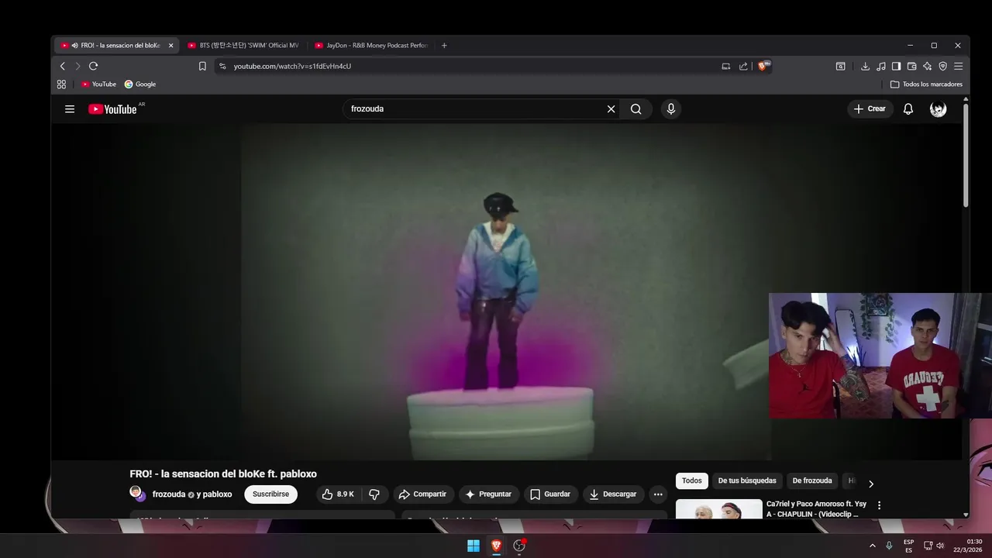Open the tray microphone indicator
Image resolution: width=992 pixels, height=558 pixels.
889,546
